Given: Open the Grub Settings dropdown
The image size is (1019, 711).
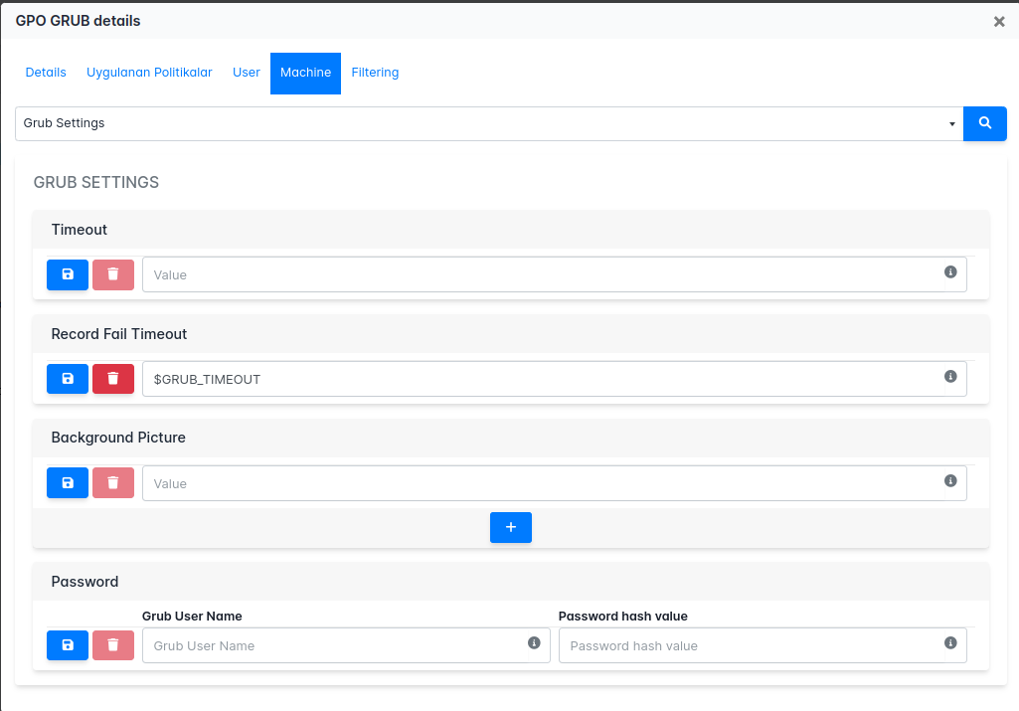Looking at the screenshot, I should click(488, 123).
